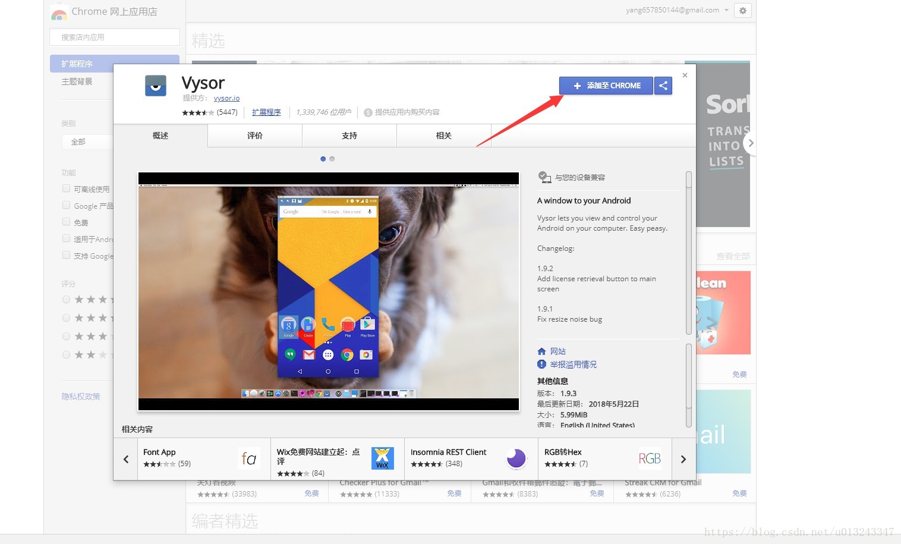The width and height of the screenshot is (901, 544).
Task: Select the lowest rating radio filter
Action: pos(67,355)
